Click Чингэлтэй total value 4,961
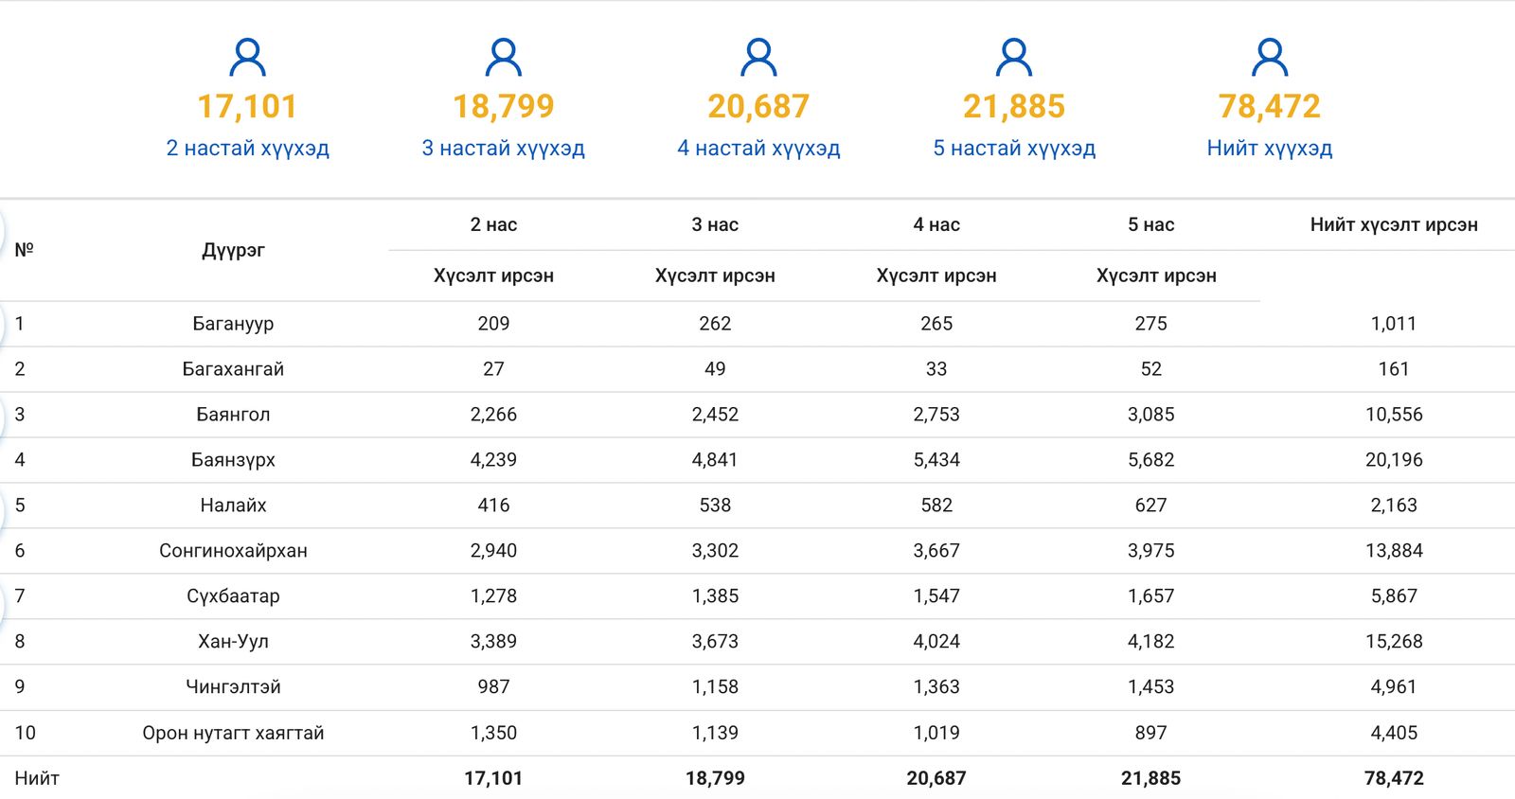Screen dimensions: 1515x799 1394,687
